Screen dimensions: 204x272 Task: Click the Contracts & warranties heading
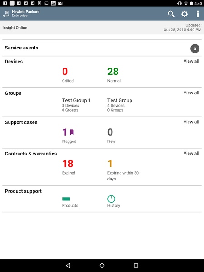tap(31, 154)
